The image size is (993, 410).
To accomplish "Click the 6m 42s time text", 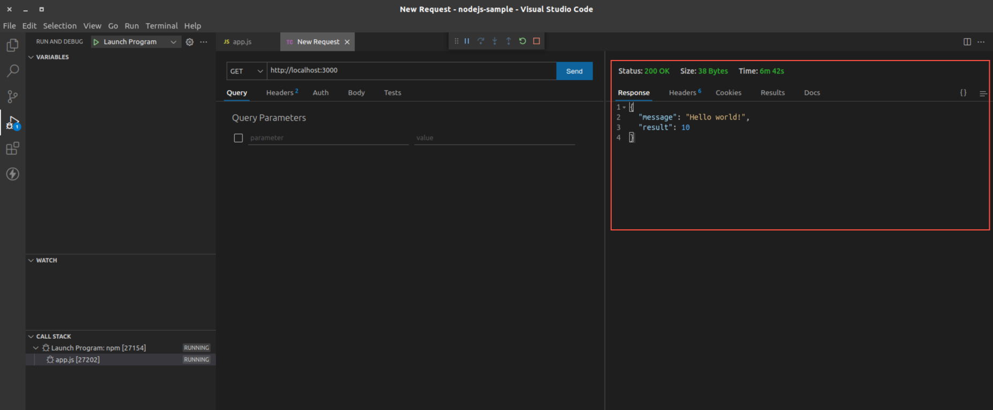I will [772, 71].
